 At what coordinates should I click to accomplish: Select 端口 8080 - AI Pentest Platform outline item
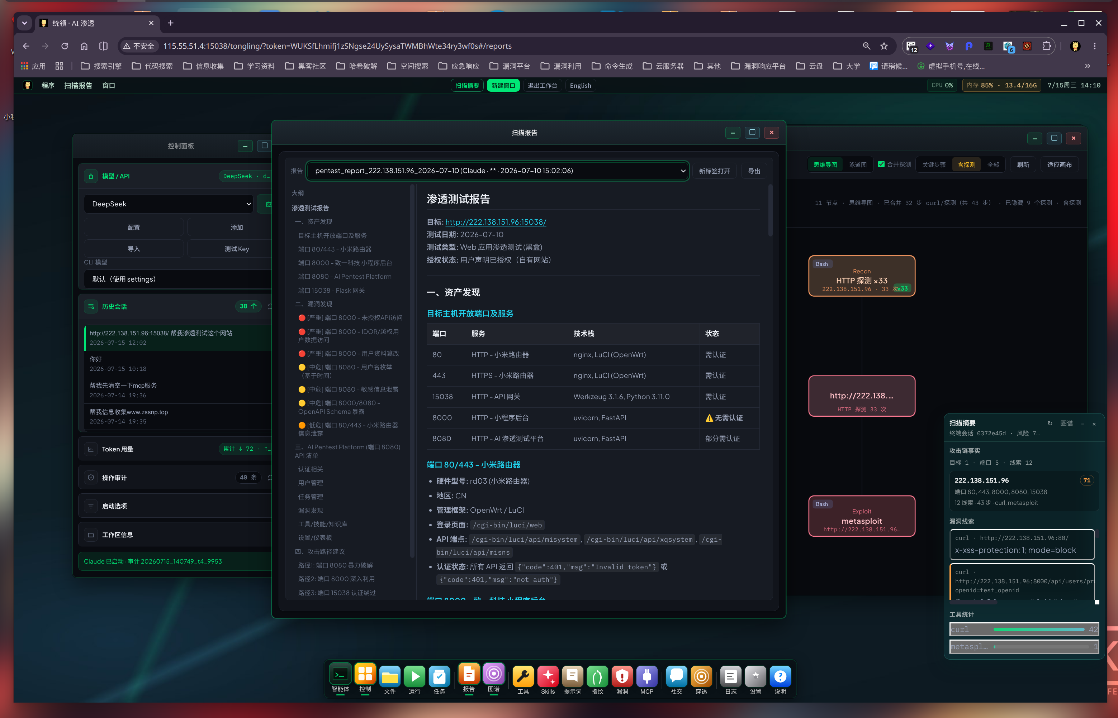point(345,277)
